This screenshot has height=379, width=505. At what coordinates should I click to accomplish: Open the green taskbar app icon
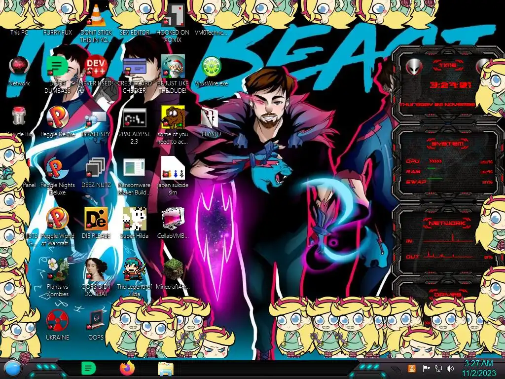(x=89, y=368)
